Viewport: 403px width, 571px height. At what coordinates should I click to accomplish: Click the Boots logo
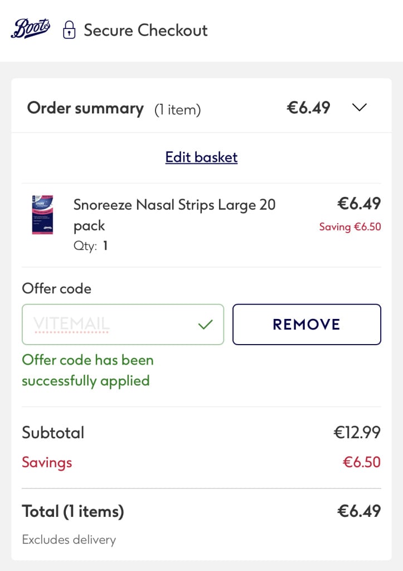(30, 29)
